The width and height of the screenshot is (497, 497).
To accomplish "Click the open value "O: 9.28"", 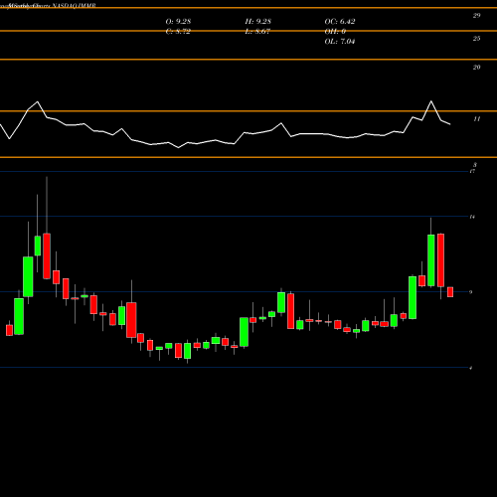I will click(178, 22).
